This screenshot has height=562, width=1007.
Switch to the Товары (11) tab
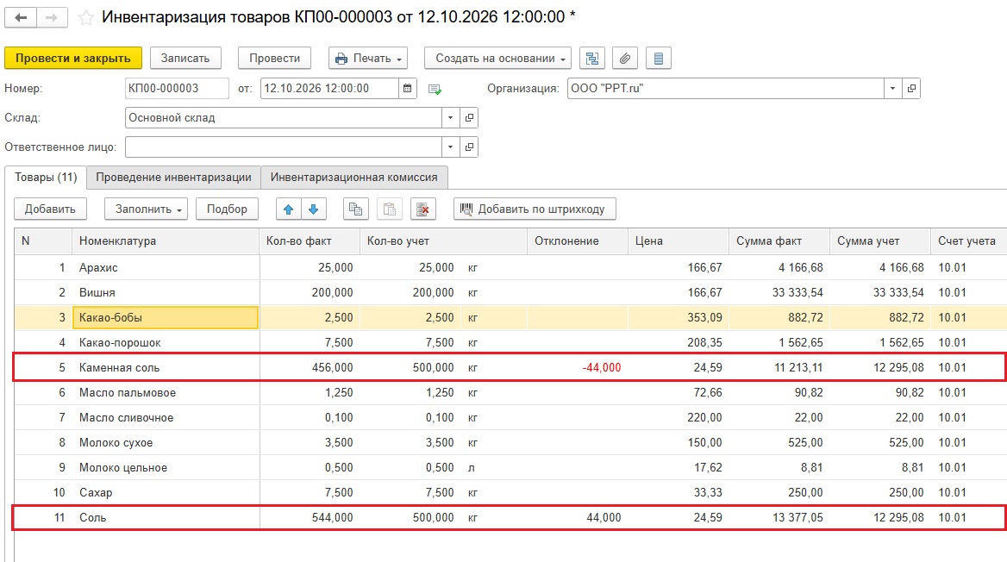(46, 178)
